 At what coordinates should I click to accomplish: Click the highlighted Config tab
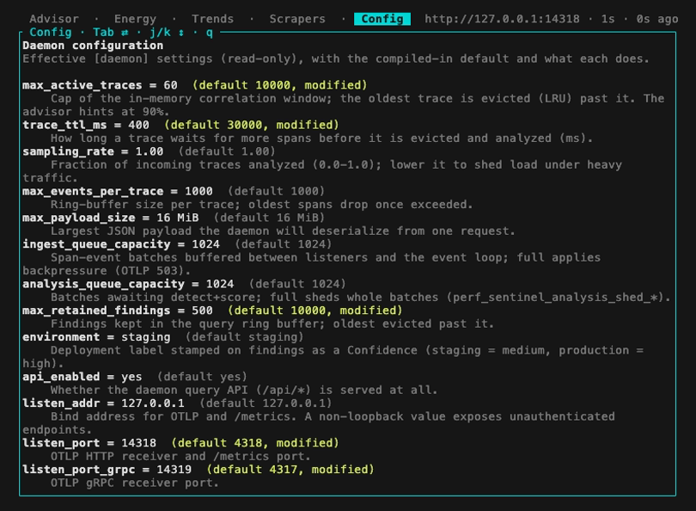[x=382, y=19]
